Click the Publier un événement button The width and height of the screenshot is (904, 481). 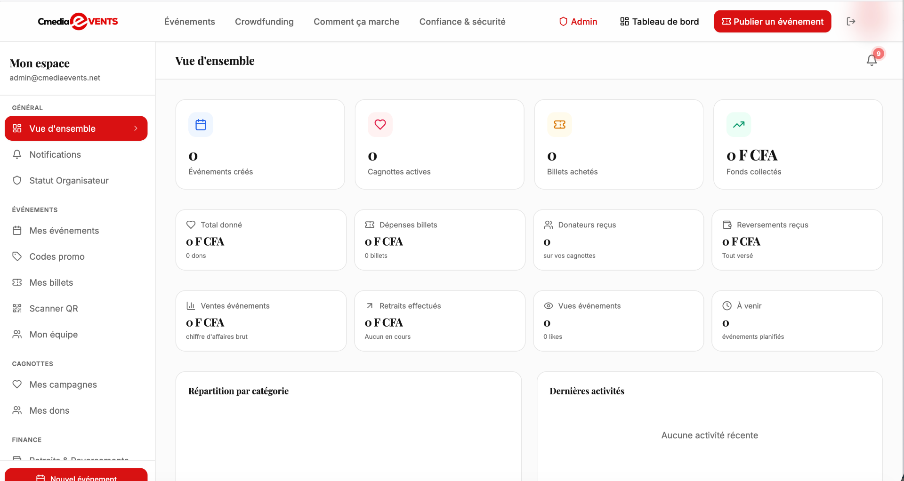click(773, 22)
